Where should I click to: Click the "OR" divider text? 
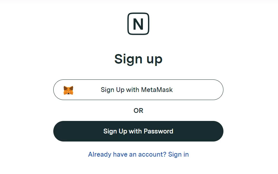(138, 111)
